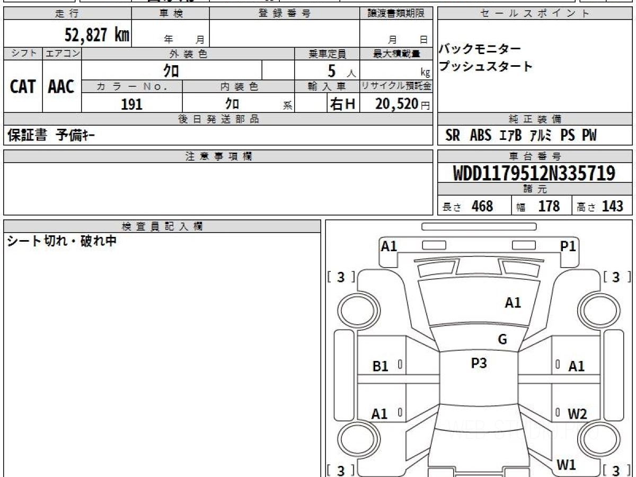Click the 検査員記入欄 header
This screenshot has width=636, height=477.
[162, 226]
